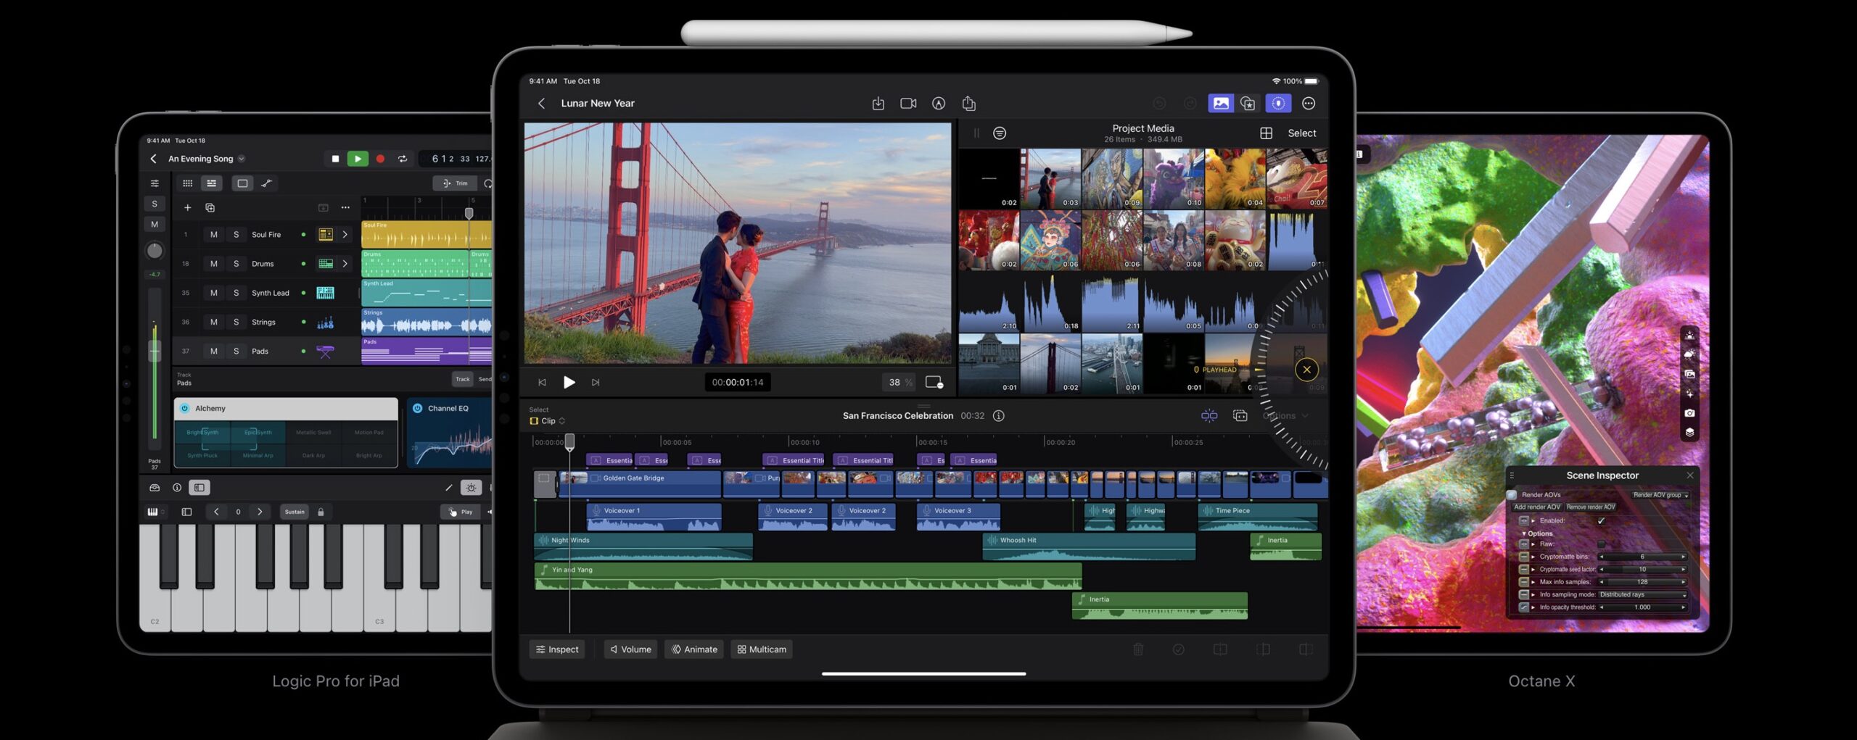Tap the Synth Lead instrument icon
1857x740 pixels.
[326, 293]
